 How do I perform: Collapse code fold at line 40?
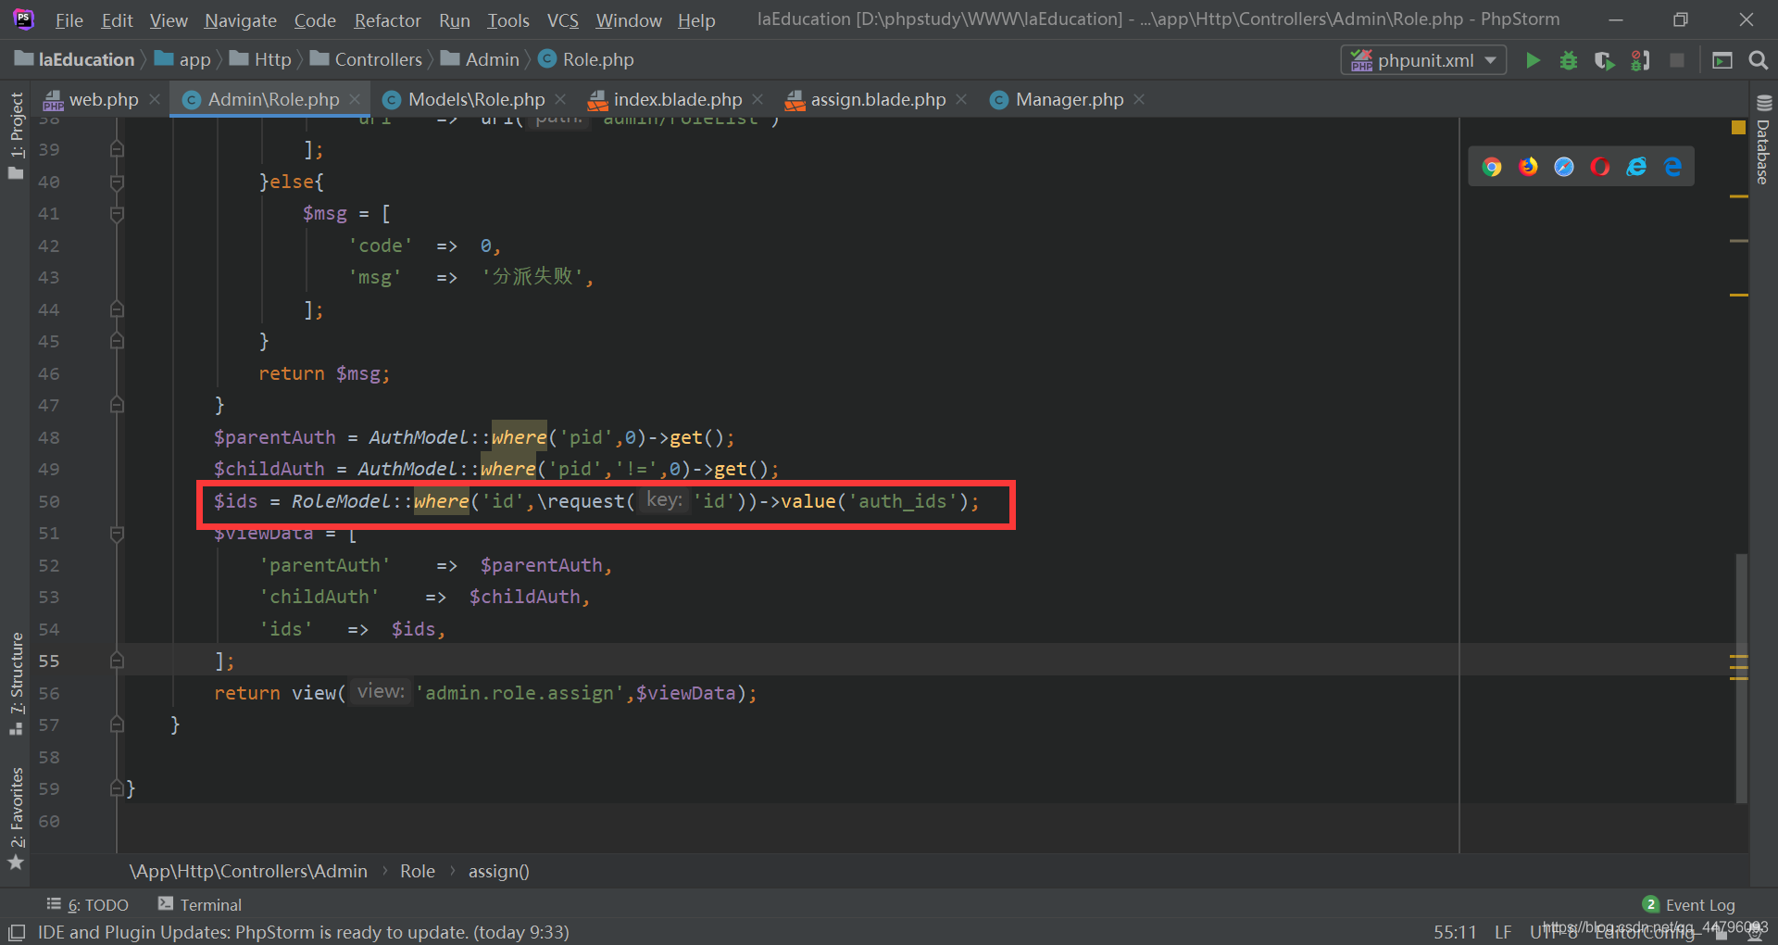pyautogui.click(x=117, y=182)
